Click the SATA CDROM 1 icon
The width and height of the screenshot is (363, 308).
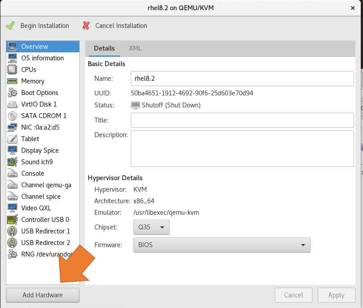tap(12, 116)
